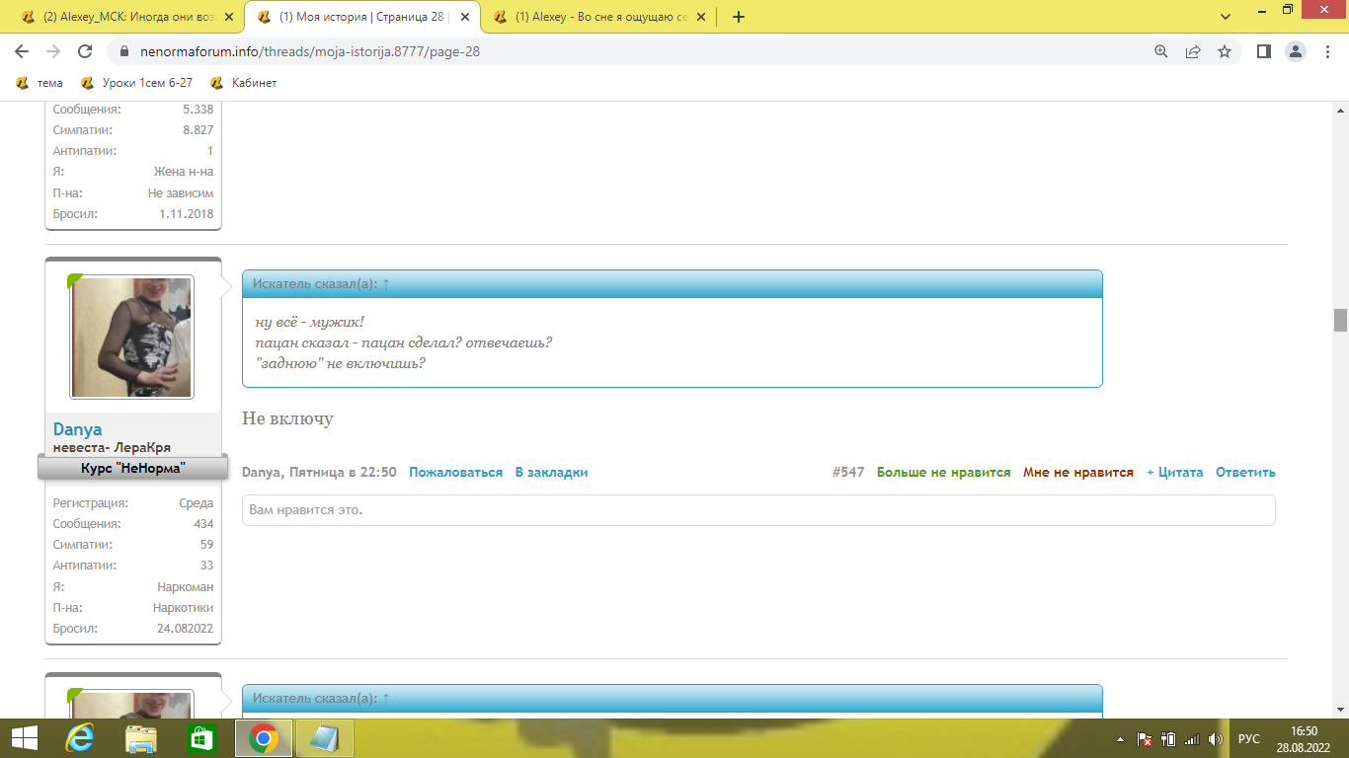This screenshot has height=758, width=1349.
Task: Click the page vertical scrollbar thumb
Action: [1340, 320]
